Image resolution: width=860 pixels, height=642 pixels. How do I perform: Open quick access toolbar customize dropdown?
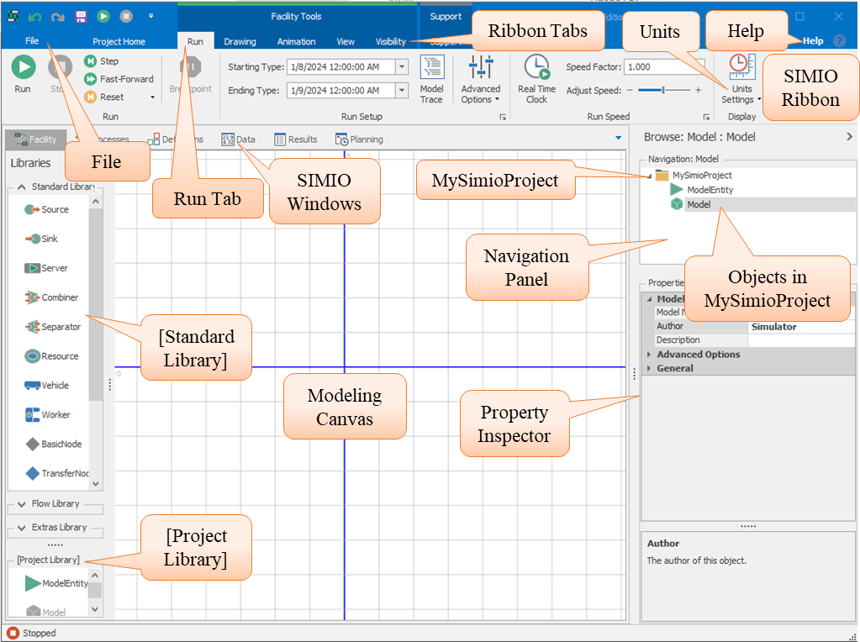150,17
